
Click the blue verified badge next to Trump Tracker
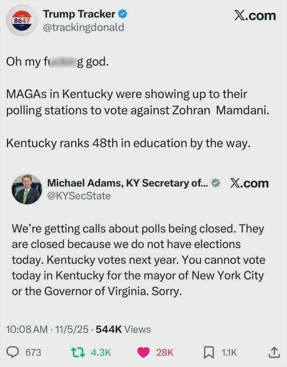pos(122,13)
